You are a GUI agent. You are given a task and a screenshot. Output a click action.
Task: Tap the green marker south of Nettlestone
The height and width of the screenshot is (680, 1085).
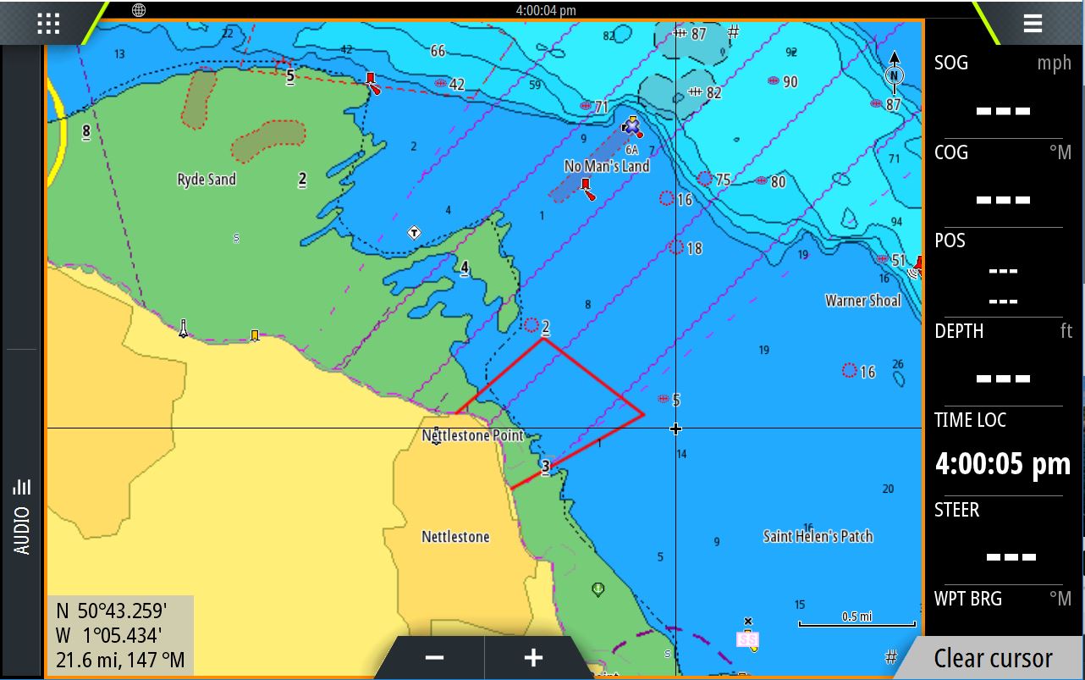[x=598, y=589]
